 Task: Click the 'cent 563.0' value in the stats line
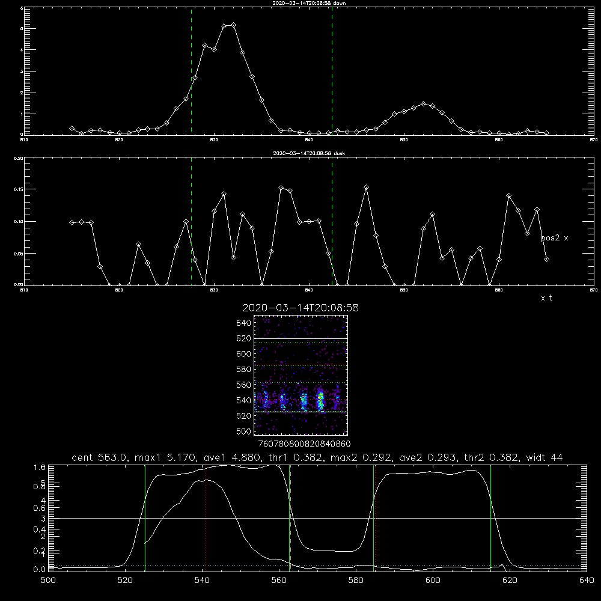(99, 457)
